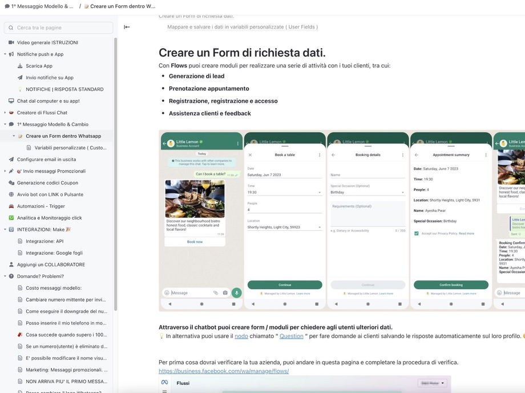525x393 pixels.
Task: Follow the nodo hyperlink
Action: 241,336
